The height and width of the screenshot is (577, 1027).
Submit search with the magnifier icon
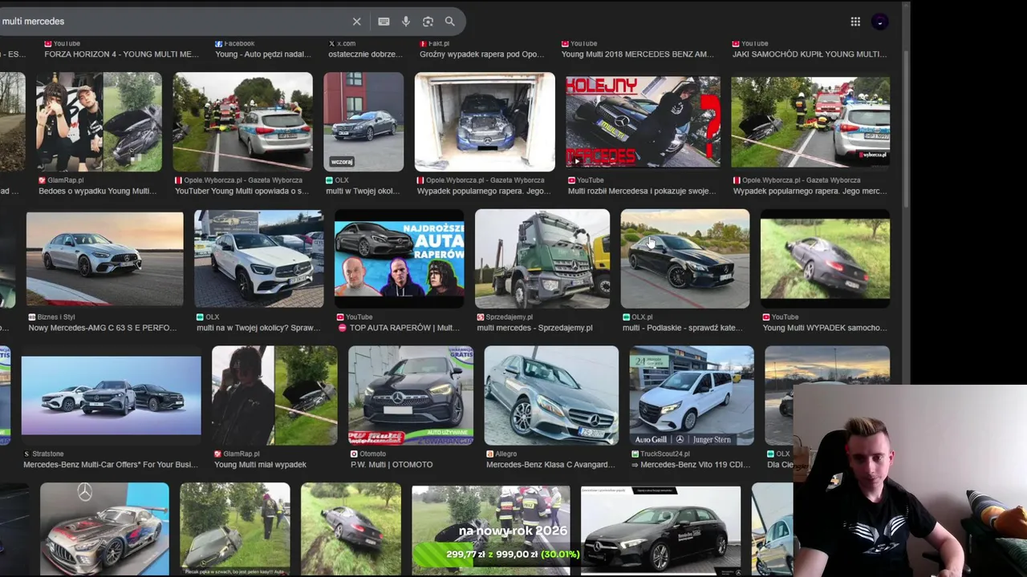tap(449, 22)
